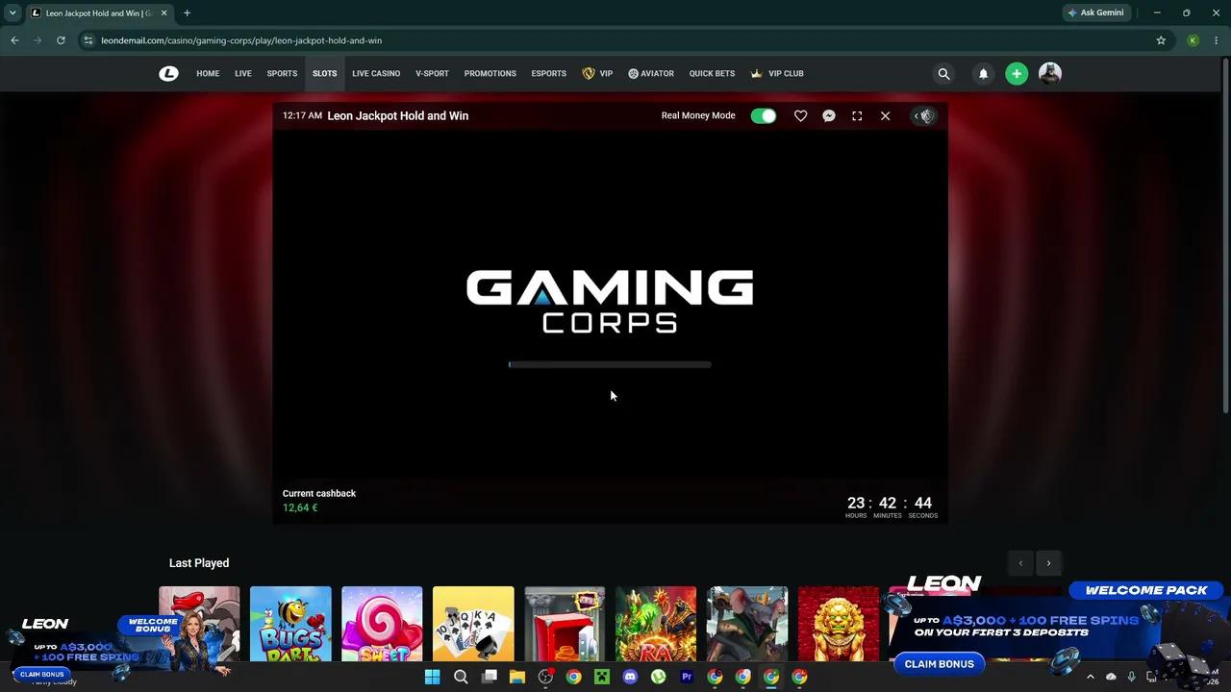Reload the page in browser

61,40
